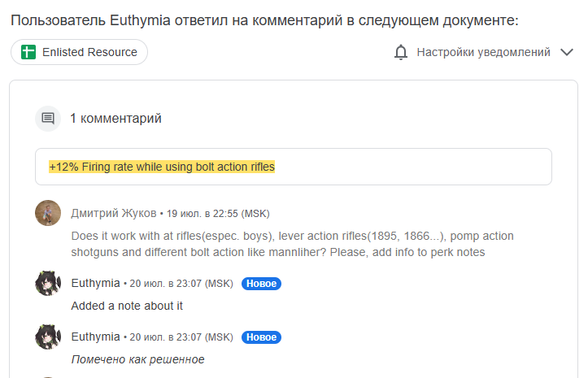The height and width of the screenshot is (378, 588).
Task: Click the '1 комментарий' heading
Action: coord(115,119)
